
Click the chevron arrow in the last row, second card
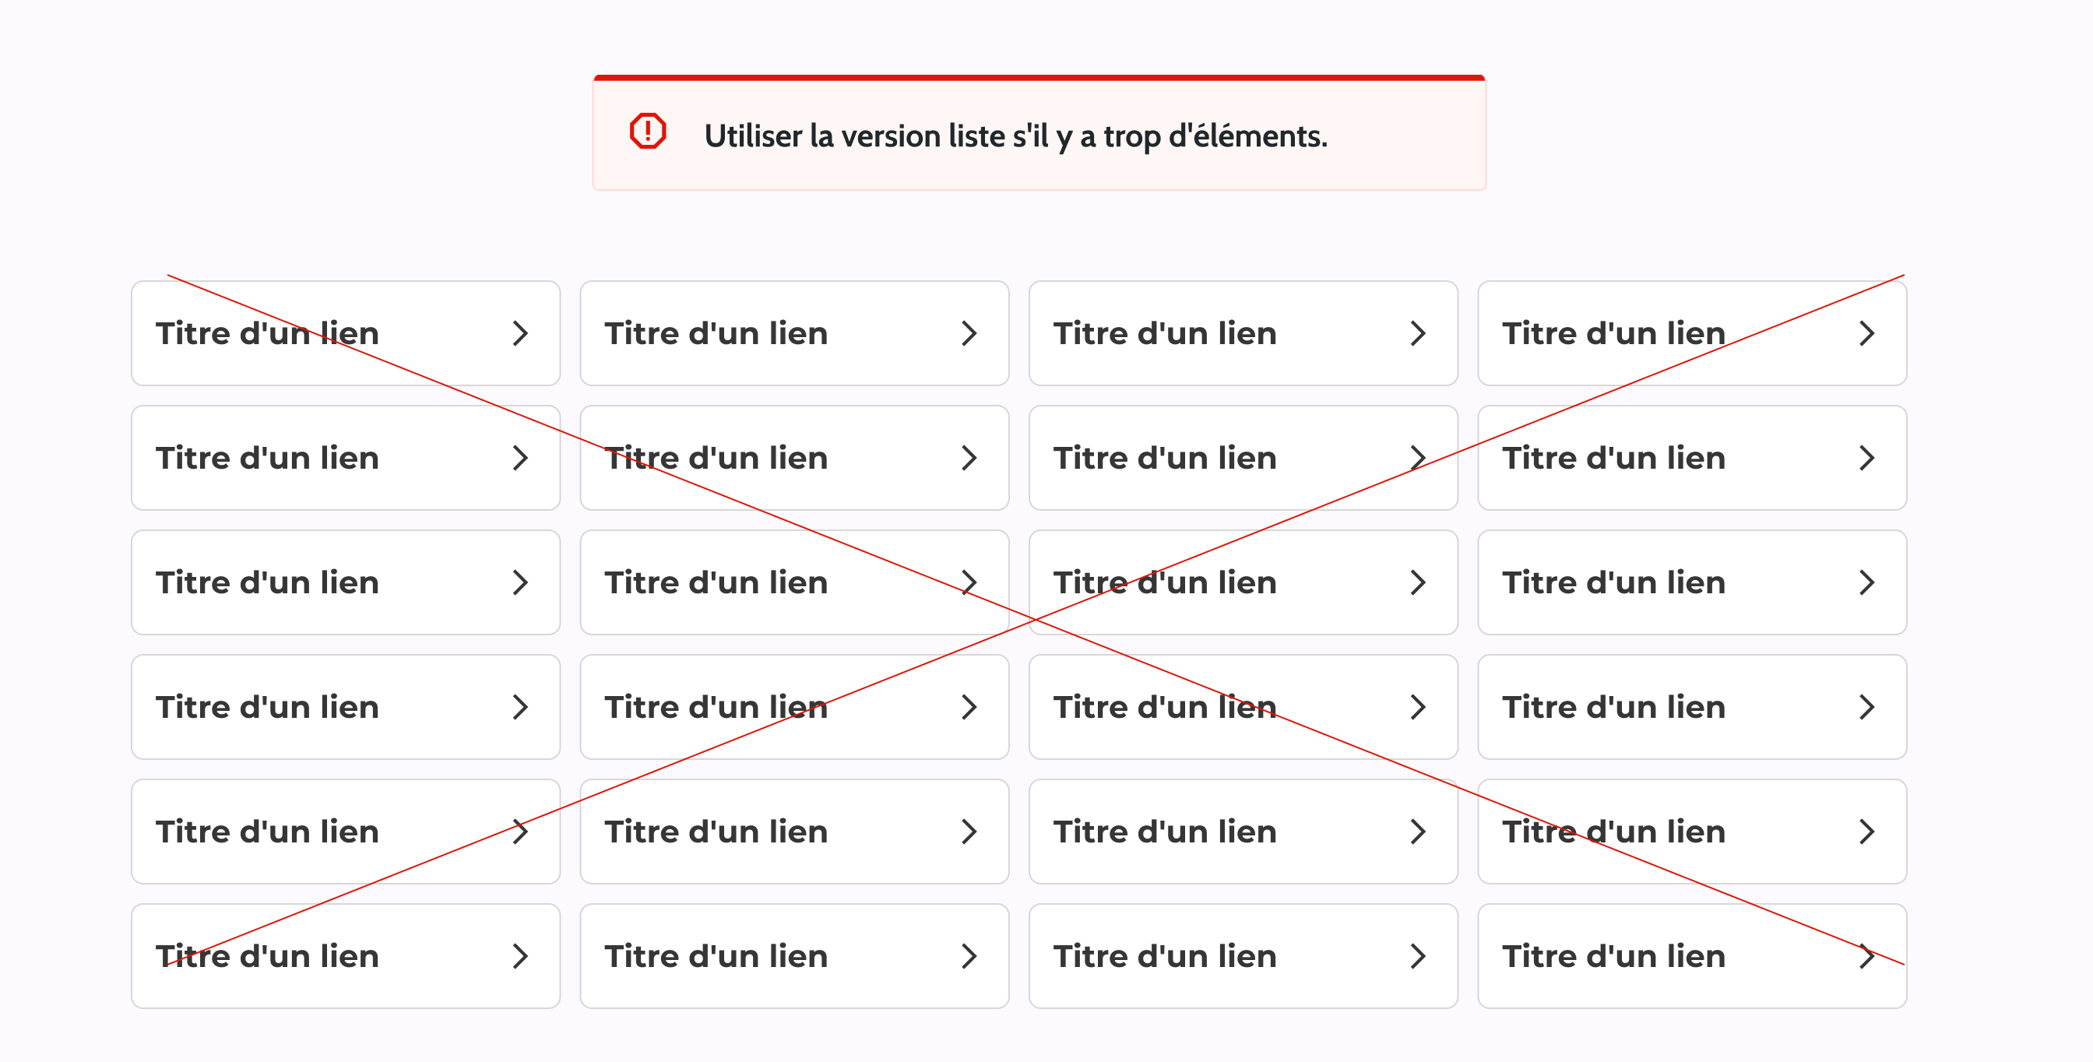(x=969, y=956)
